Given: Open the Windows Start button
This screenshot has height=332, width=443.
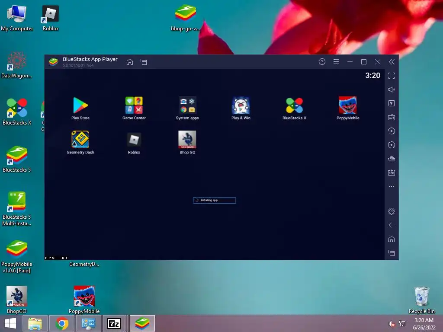Looking at the screenshot, I should [10, 323].
